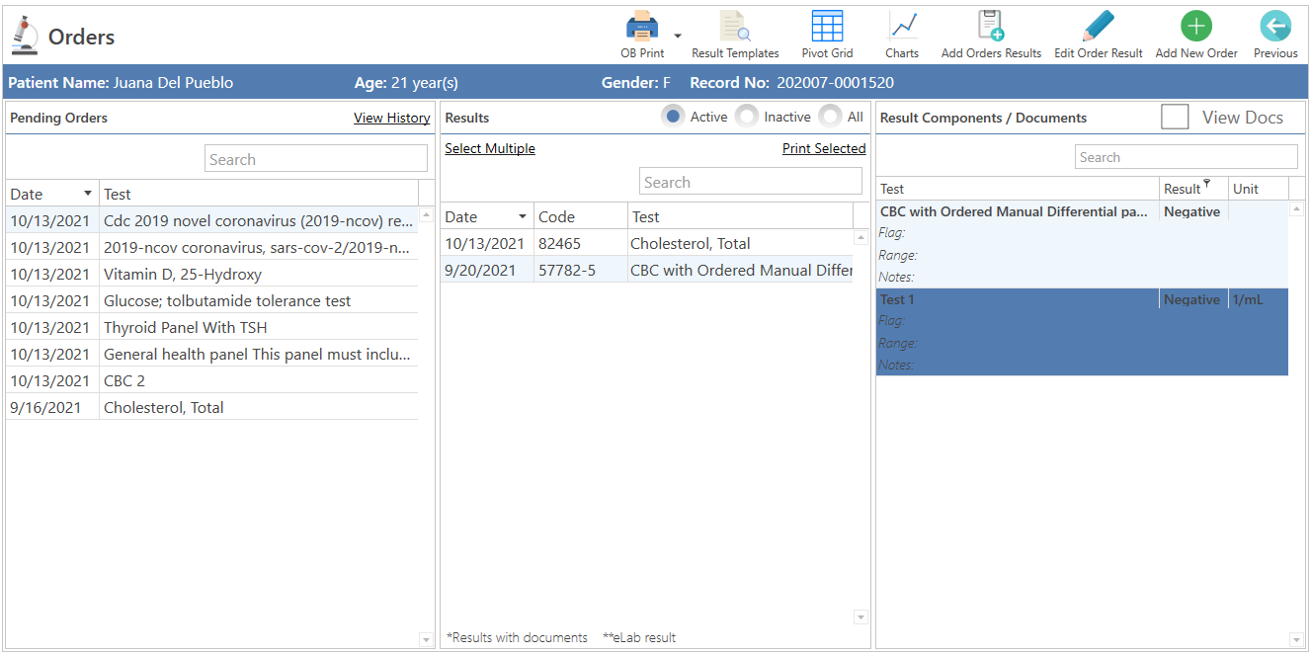Click the Test 1 component row

(x=1082, y=332)
